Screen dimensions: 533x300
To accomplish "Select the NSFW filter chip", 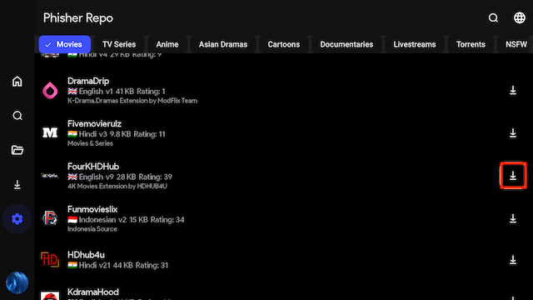I will [x=516, y=44].
